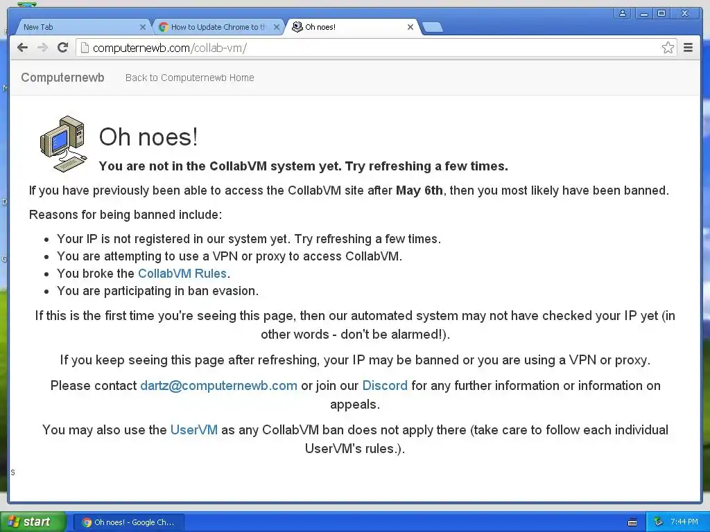The height and width of the screenshot is (532, 710).
Task: Open the CollabVM Rules link
Action: (x=182, y=273)
